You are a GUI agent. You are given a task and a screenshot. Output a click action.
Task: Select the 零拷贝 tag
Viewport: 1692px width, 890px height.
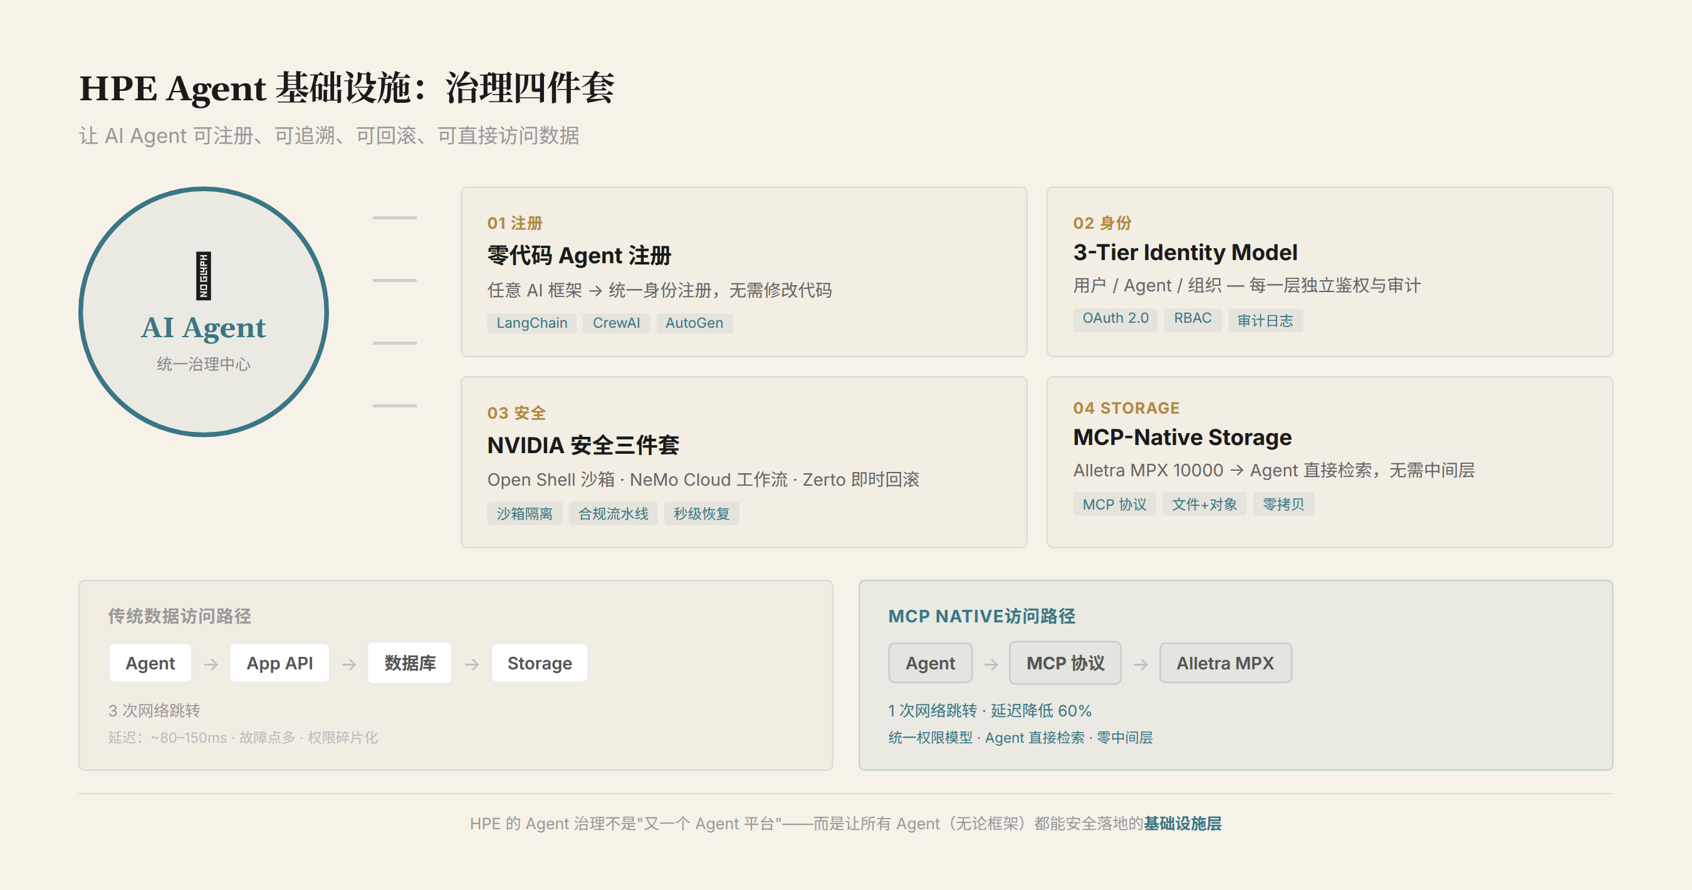click(1283, 505)
